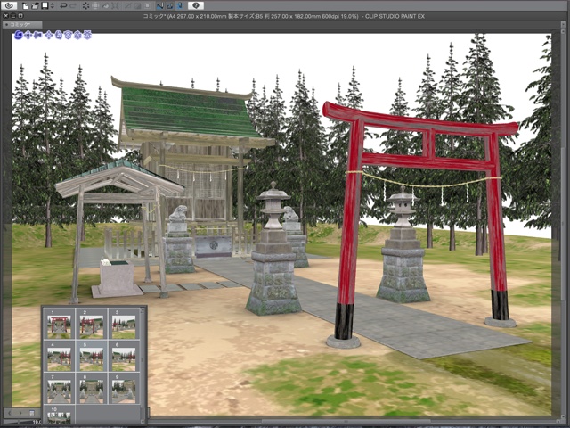Click the Clear Outside Selection icon
The width and height of the screenshot is (570, 428).
(x=95, y=6)
